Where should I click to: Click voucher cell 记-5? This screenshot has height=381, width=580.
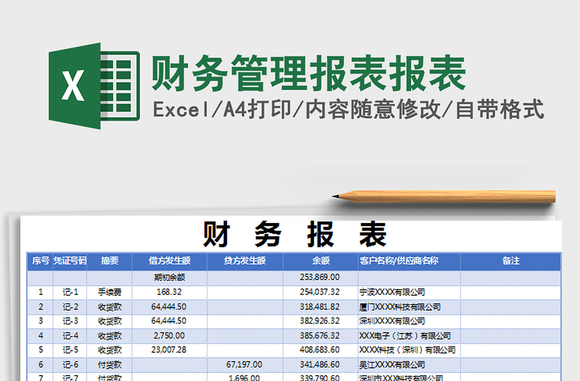pyautogui.click(x=70, y=350)
